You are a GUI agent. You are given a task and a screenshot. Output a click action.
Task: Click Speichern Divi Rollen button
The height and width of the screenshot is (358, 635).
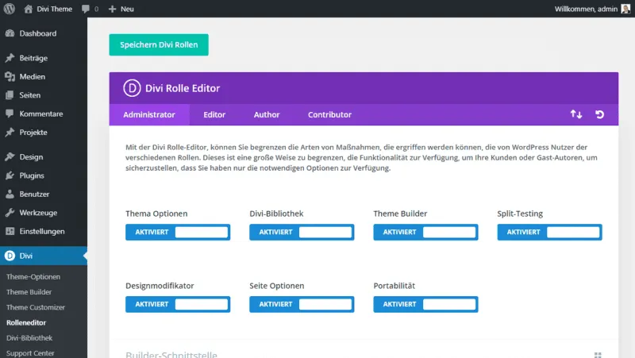point(159,45)
